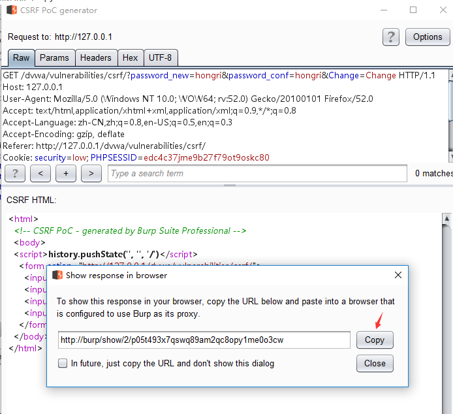
Task: Copy the URL with the Copy button
Action: (375, 340)
